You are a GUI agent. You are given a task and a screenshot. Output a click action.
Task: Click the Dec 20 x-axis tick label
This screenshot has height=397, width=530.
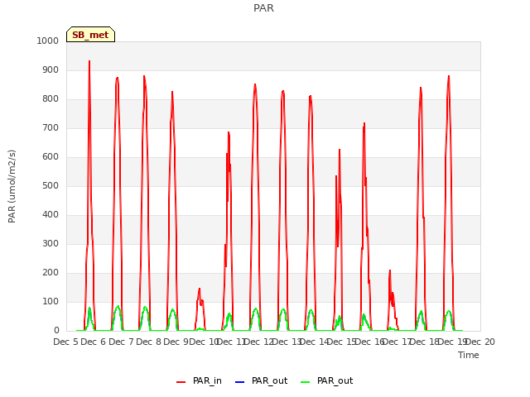[x=482, y=342]
